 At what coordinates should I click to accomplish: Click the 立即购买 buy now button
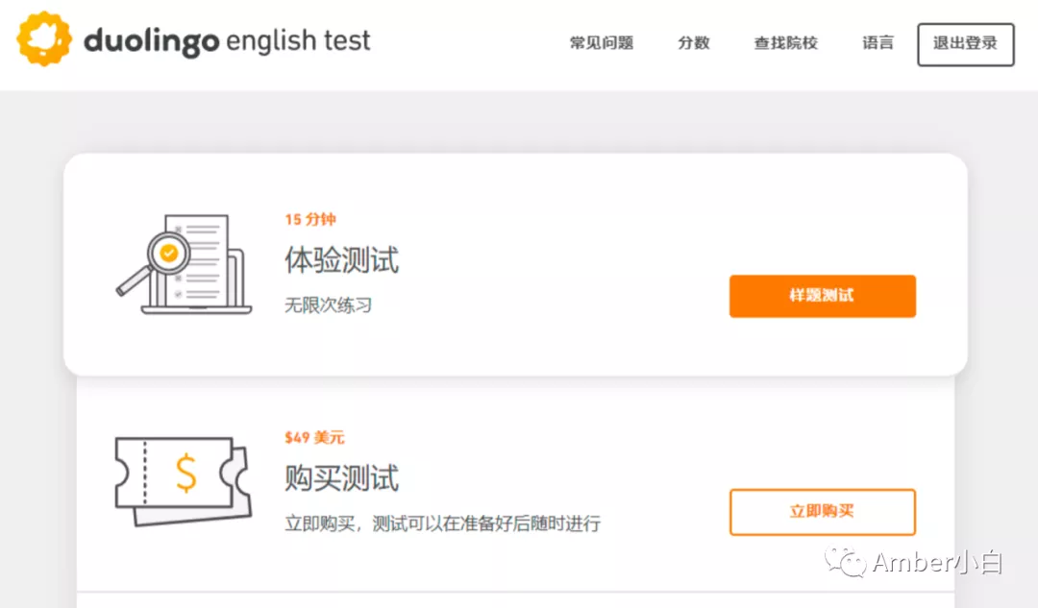(822, 511)
